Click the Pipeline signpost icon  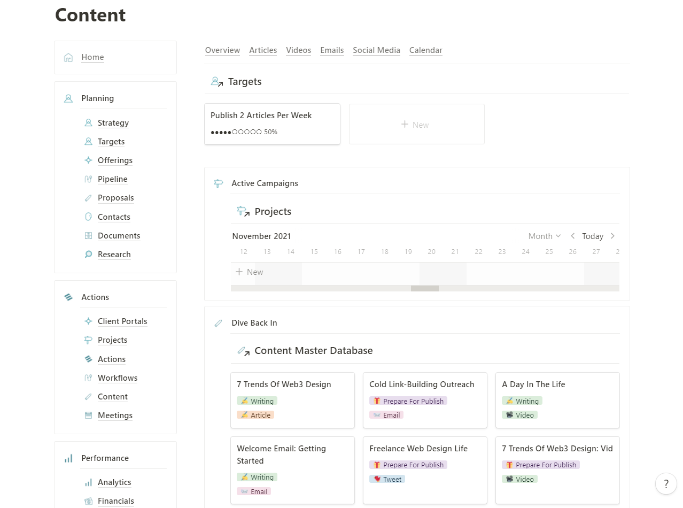88,179
